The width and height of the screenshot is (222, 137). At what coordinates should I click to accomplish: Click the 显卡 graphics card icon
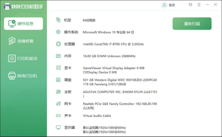tap(58, 68)
